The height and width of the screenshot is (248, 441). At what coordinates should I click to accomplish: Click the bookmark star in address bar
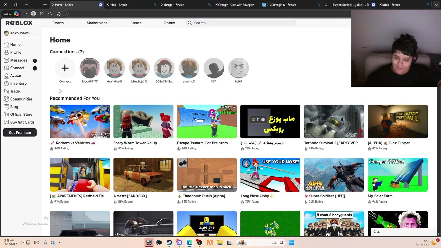66,14
